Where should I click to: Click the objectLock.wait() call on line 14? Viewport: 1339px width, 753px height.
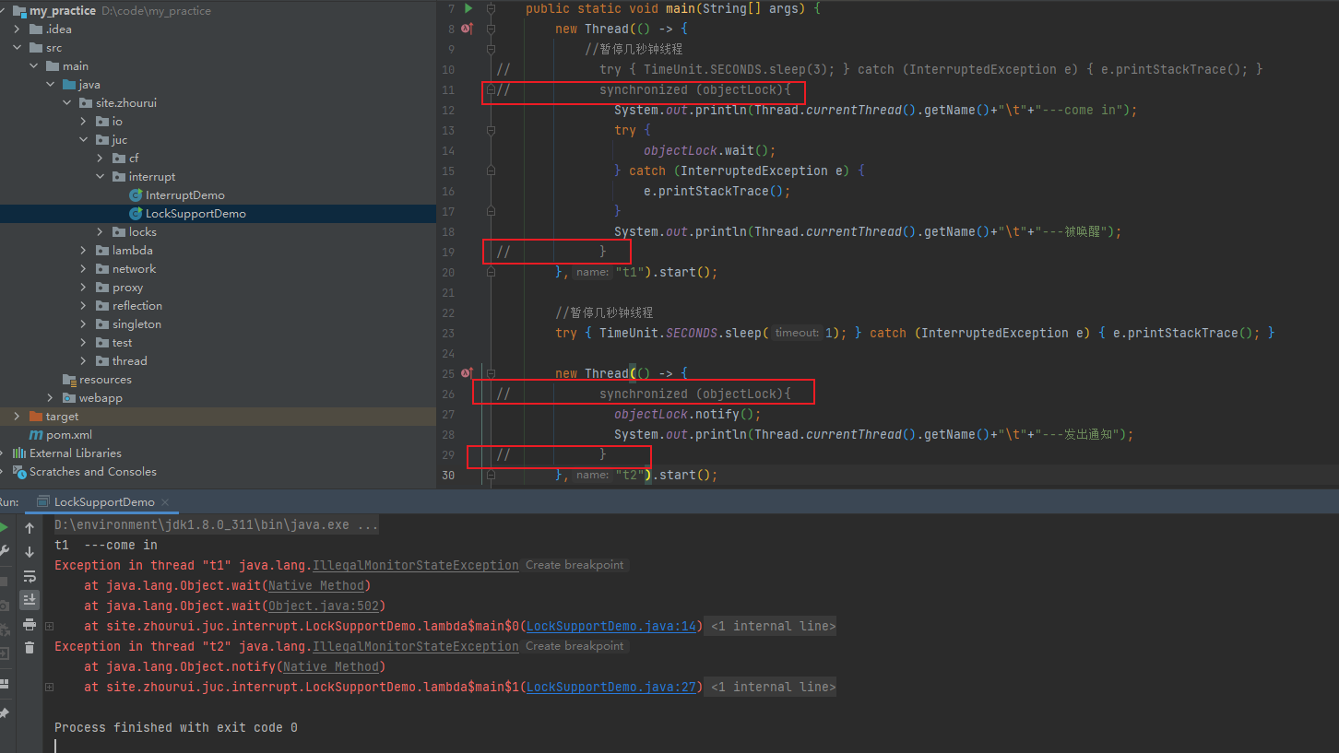point(710,151)
